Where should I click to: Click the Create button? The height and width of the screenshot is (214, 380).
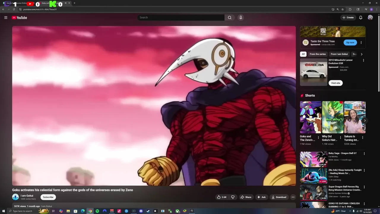pyautogui.click(x=348, y=18)
